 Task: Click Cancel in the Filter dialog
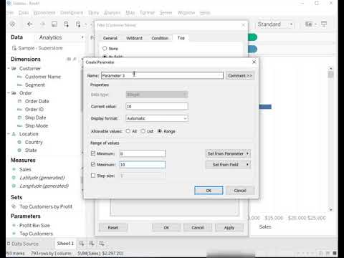198,228
